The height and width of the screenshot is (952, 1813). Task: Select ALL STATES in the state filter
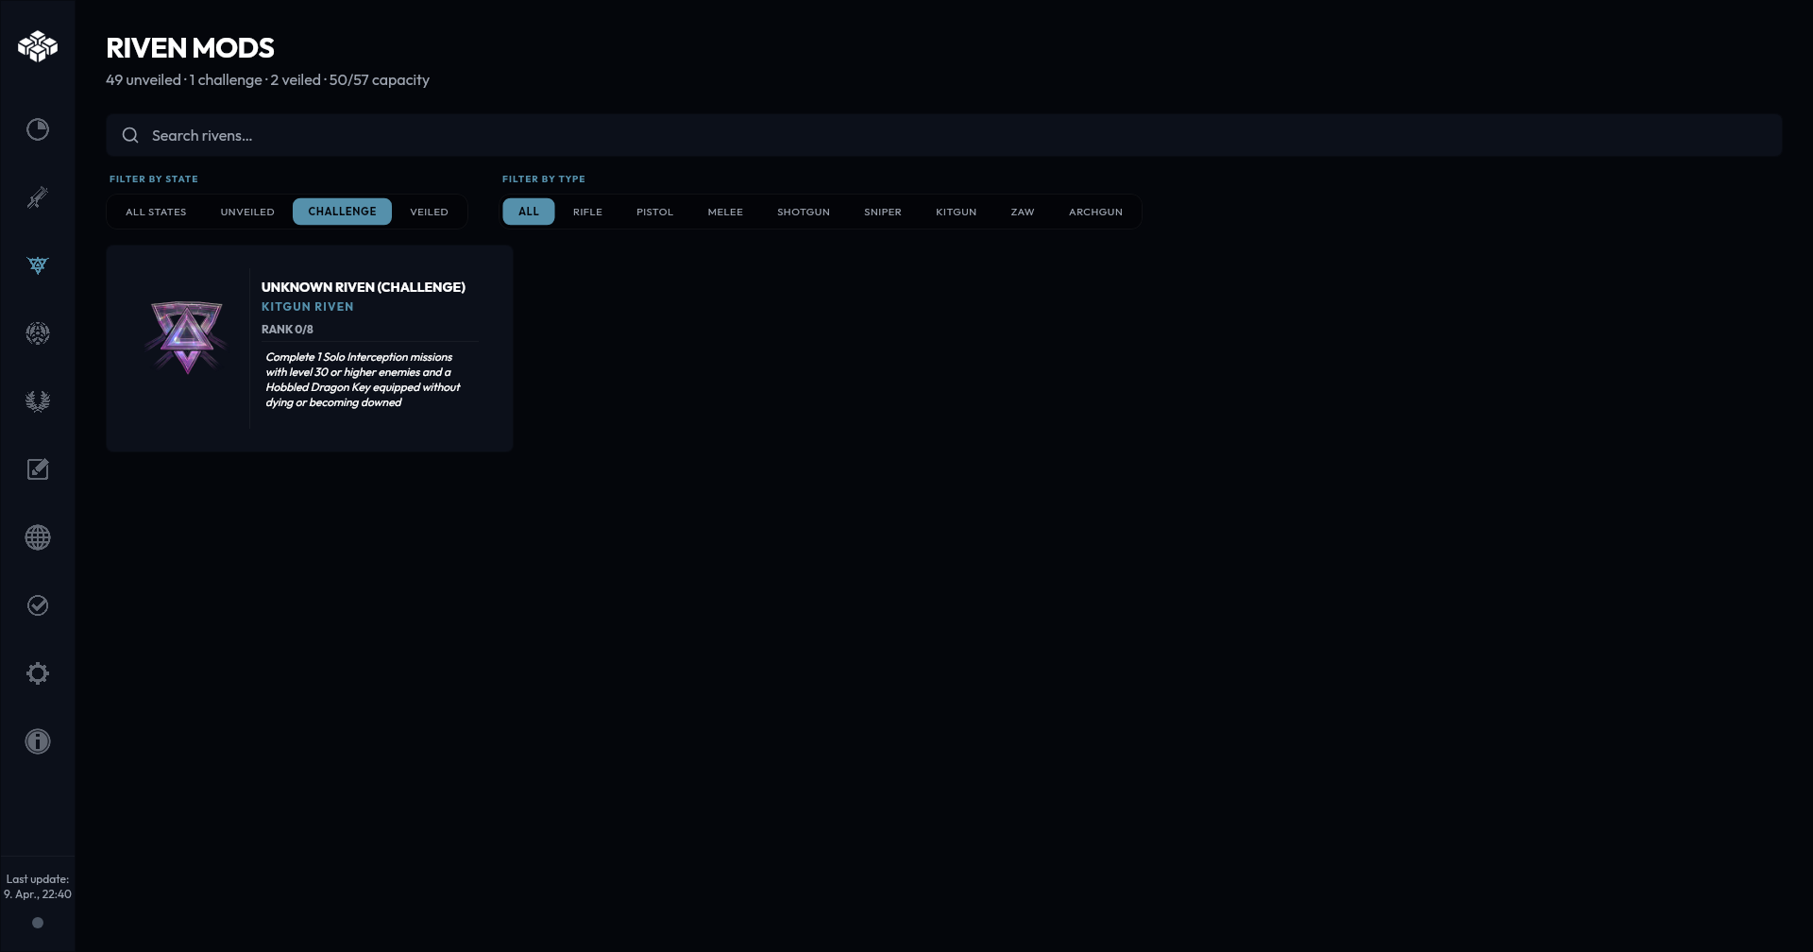tap(156, 212)
